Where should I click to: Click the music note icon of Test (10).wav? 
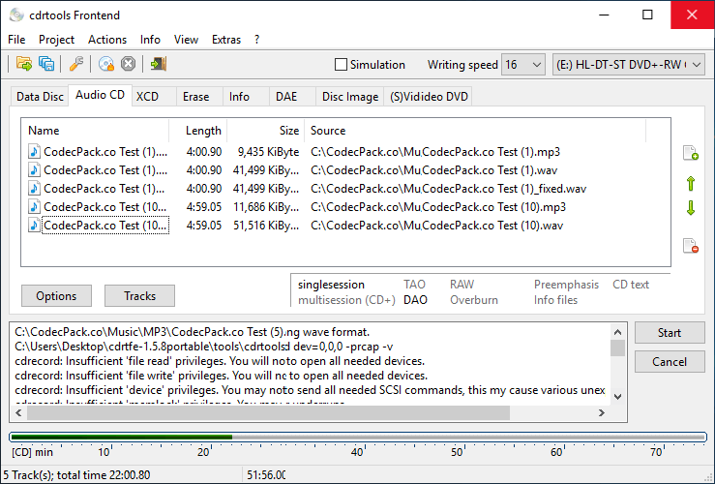[x=34, y=225]
